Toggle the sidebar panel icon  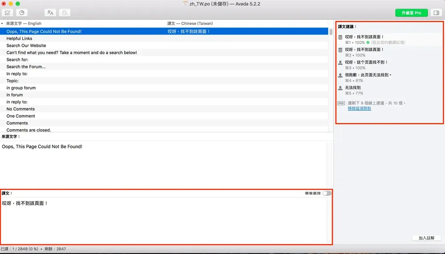click(437, 13)
